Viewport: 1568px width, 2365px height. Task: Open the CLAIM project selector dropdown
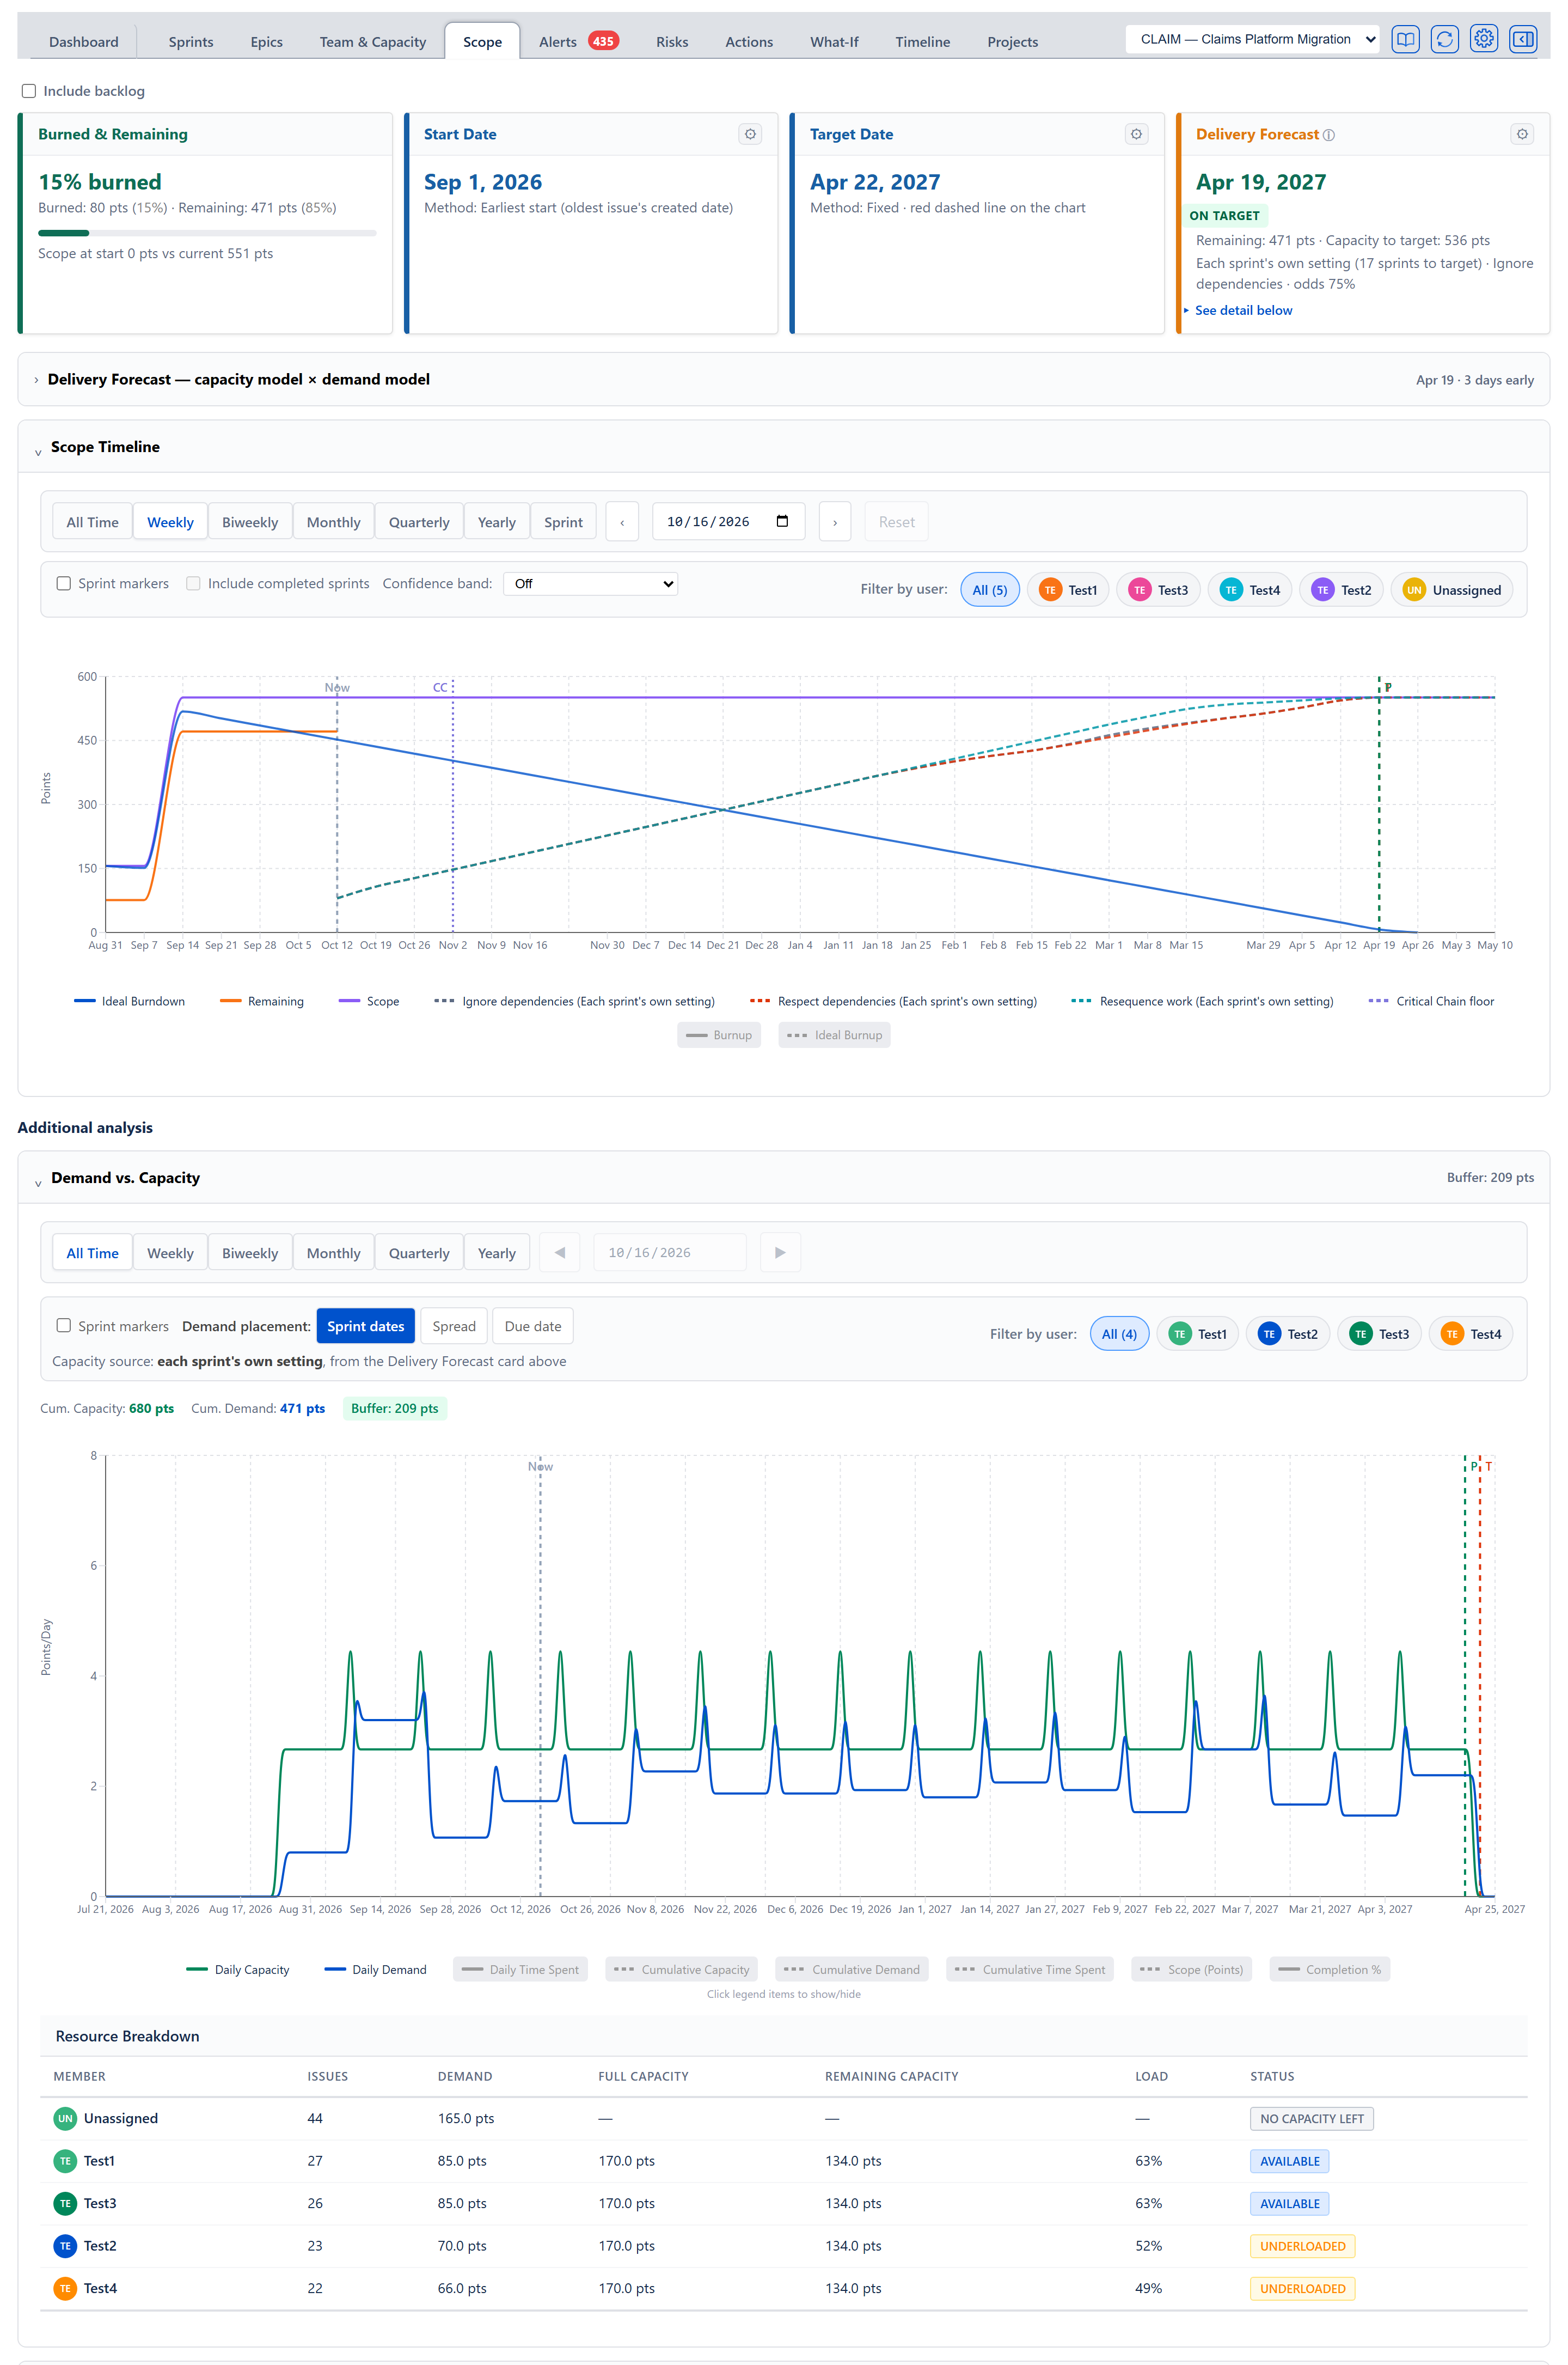click(1253, 39)
